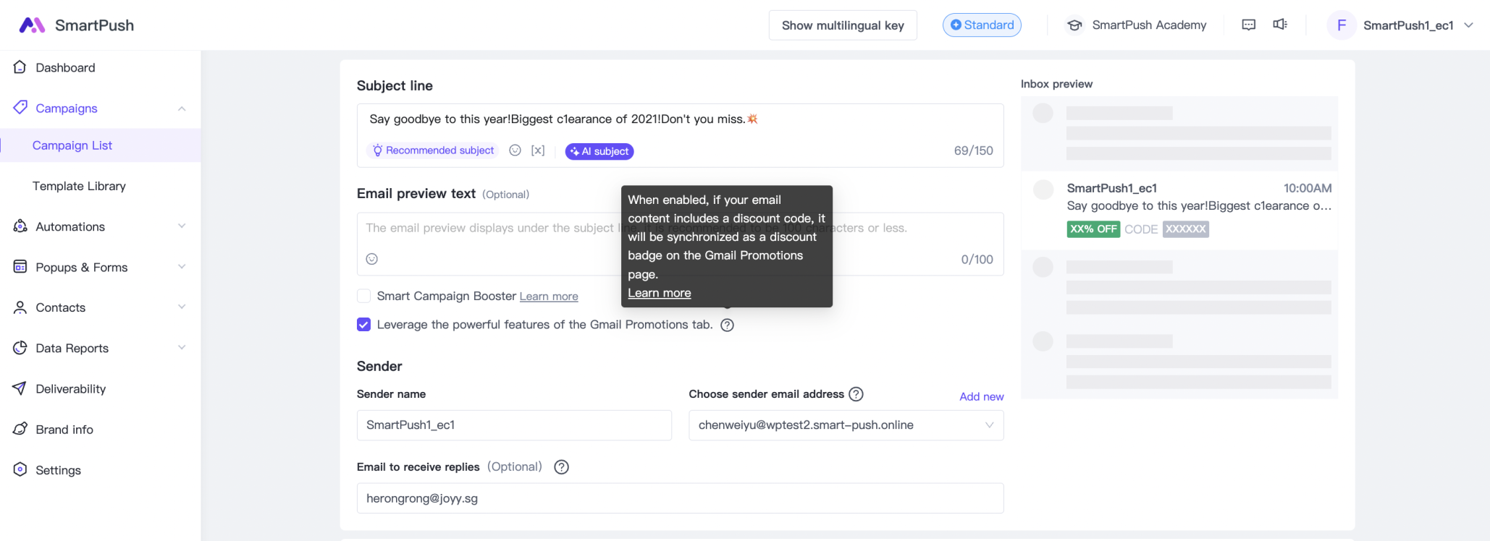Click the emoji icon in preview text box

click(372, 259)
